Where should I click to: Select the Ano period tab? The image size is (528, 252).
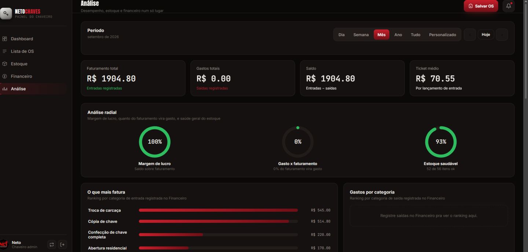[x=398, y=35]
